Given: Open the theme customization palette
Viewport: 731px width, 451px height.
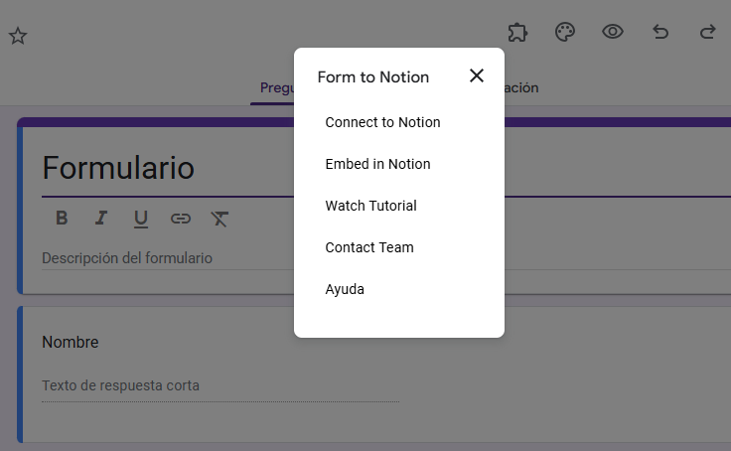Looking at the screenshot, I should pyautogui.click(x=564, y=32).
